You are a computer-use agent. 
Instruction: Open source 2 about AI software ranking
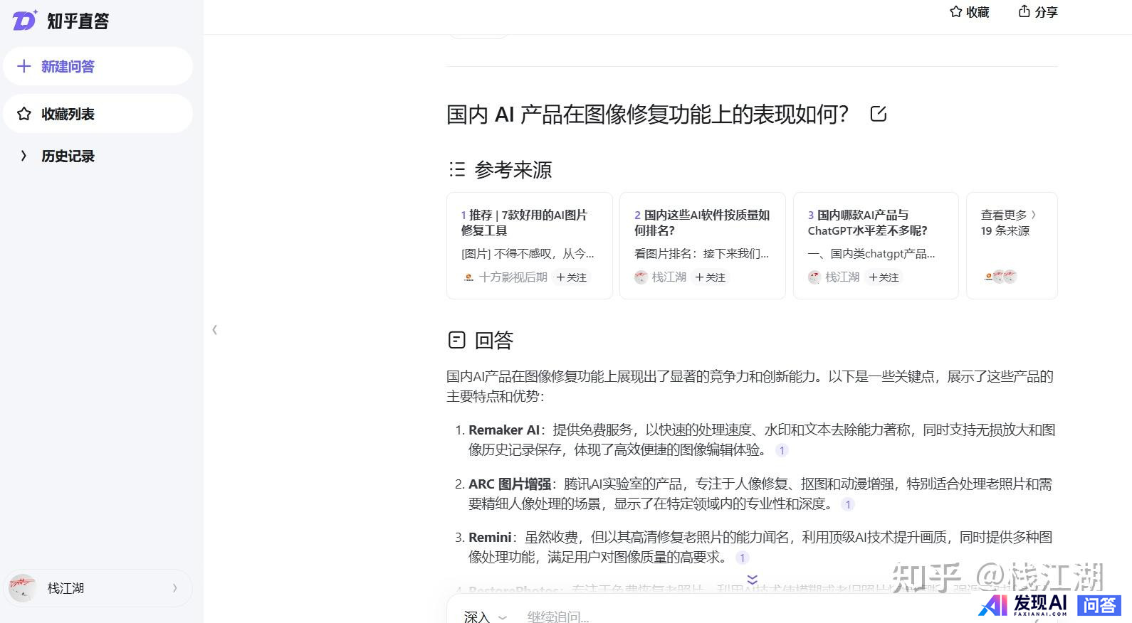[x=701, y=223]
